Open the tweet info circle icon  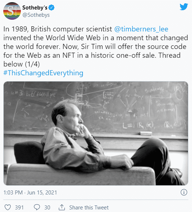click(x=184, y=192)
